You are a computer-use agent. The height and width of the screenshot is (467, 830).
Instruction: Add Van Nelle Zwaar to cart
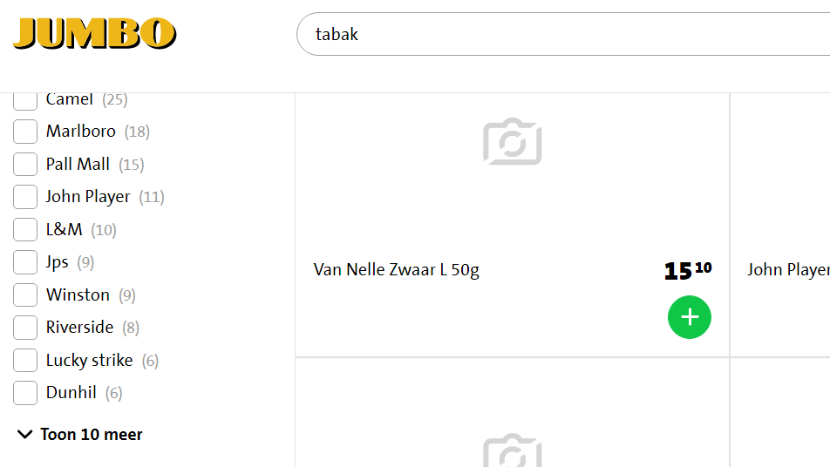tap(689, 317)
